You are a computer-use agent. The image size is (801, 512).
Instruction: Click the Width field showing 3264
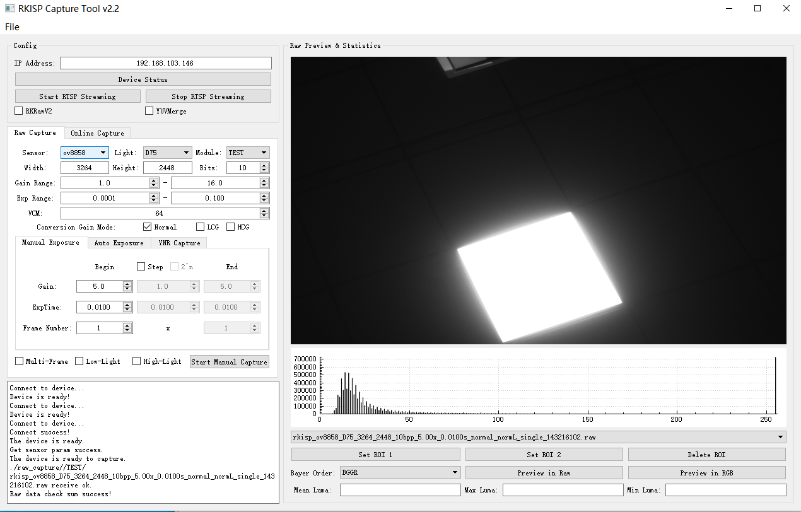pos(85,168)
